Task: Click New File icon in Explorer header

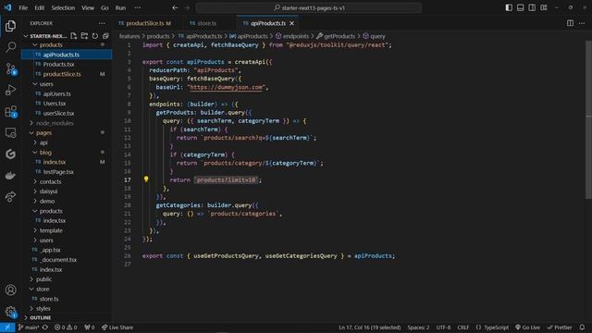Action: click(x=74, y=36)
